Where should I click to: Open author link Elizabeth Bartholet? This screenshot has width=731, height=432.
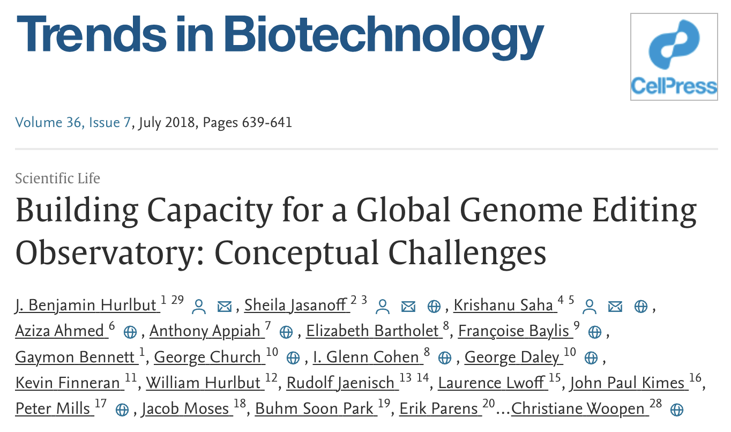point(374,331)
